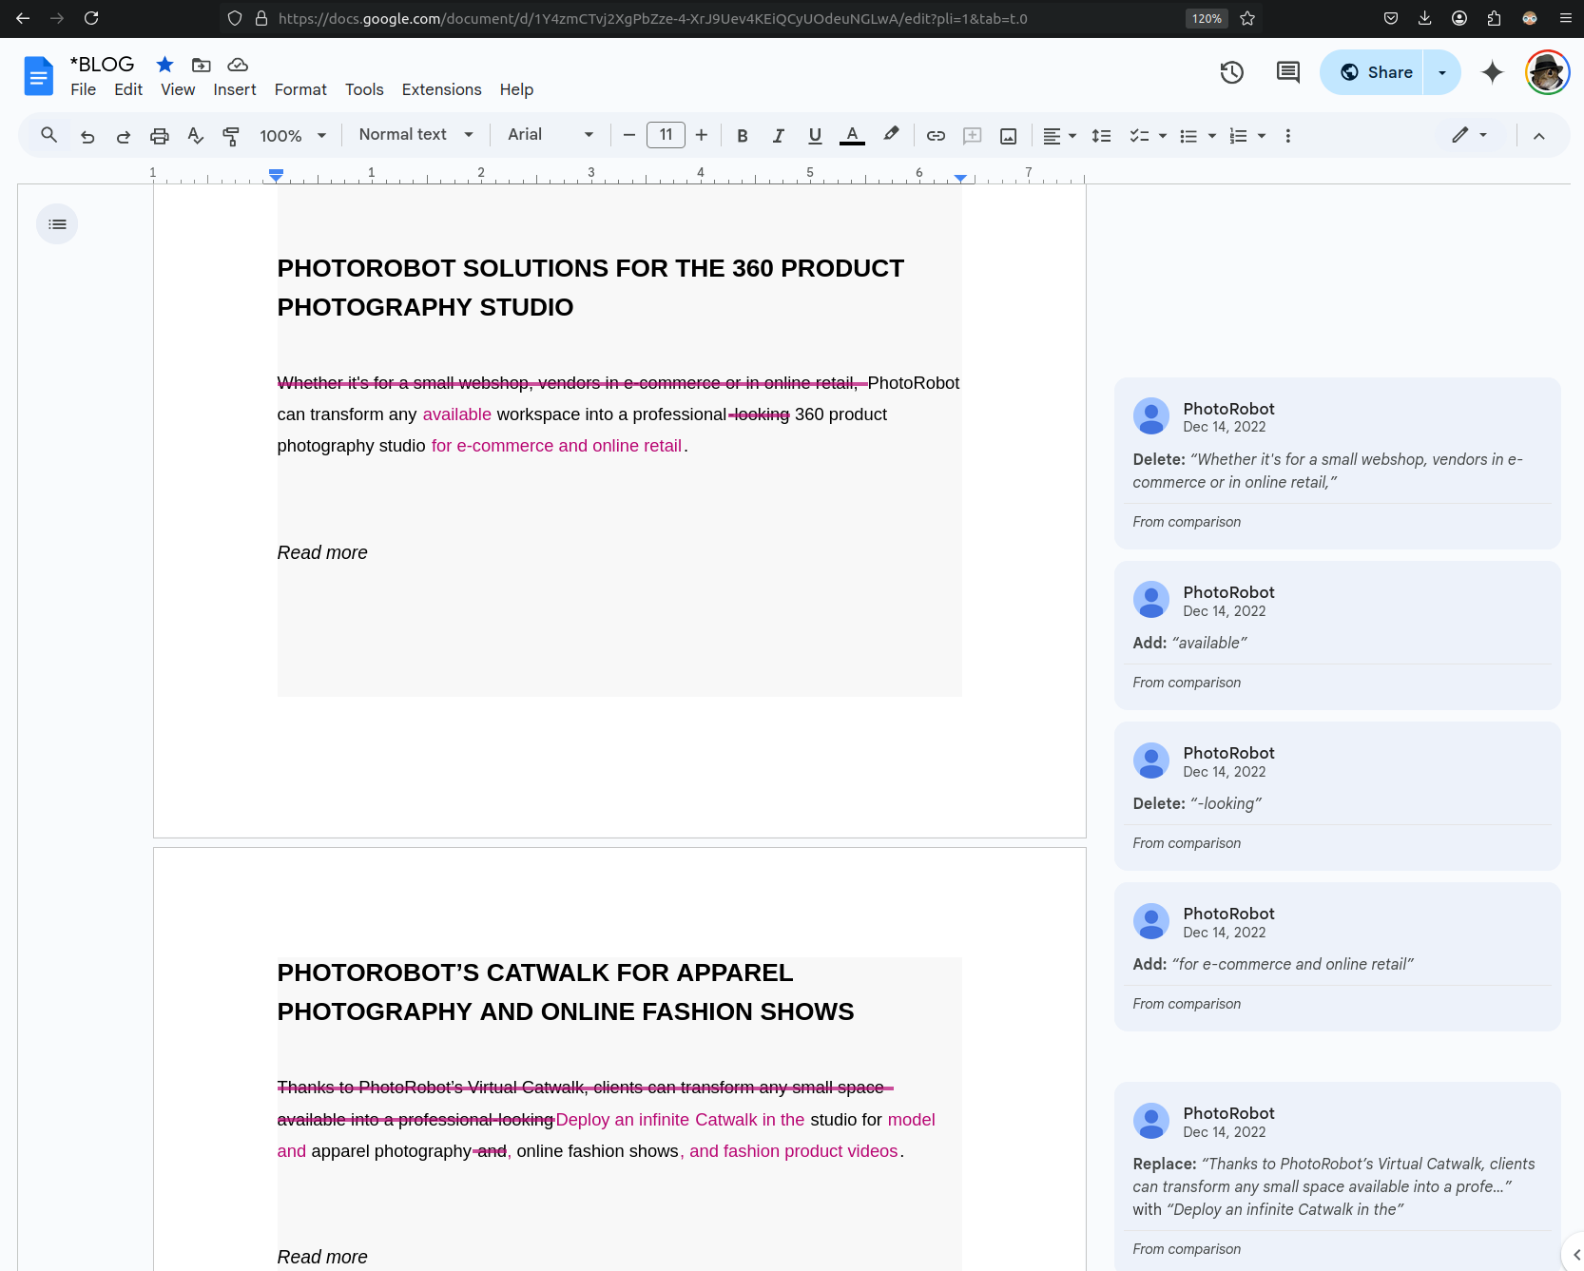The image size is (1584, 1271).
Task: Open line and paragraph spacing
Action: 1101,136
